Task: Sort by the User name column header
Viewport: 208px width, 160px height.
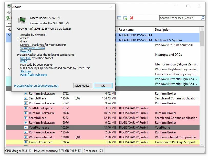Action: (x=135, y=29)
